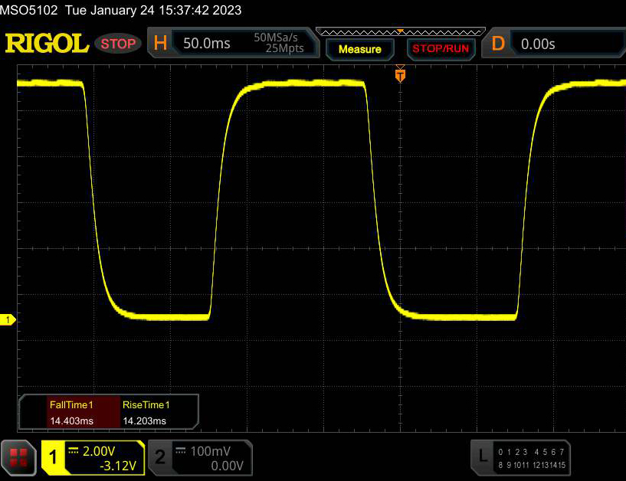Click the 14.403ms fall time value
This screenshot has width=626, height=481.
pos(71,420)
